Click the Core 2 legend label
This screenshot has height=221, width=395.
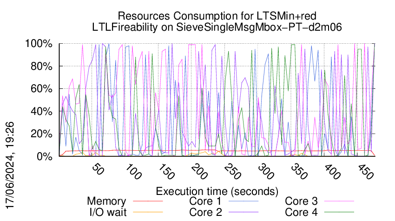(x=205, y=212)
